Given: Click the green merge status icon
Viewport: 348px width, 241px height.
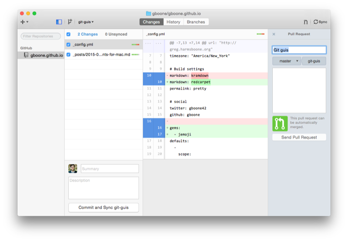Looking at the screenshot, I should pyautogui.click(x=280, y=124).
